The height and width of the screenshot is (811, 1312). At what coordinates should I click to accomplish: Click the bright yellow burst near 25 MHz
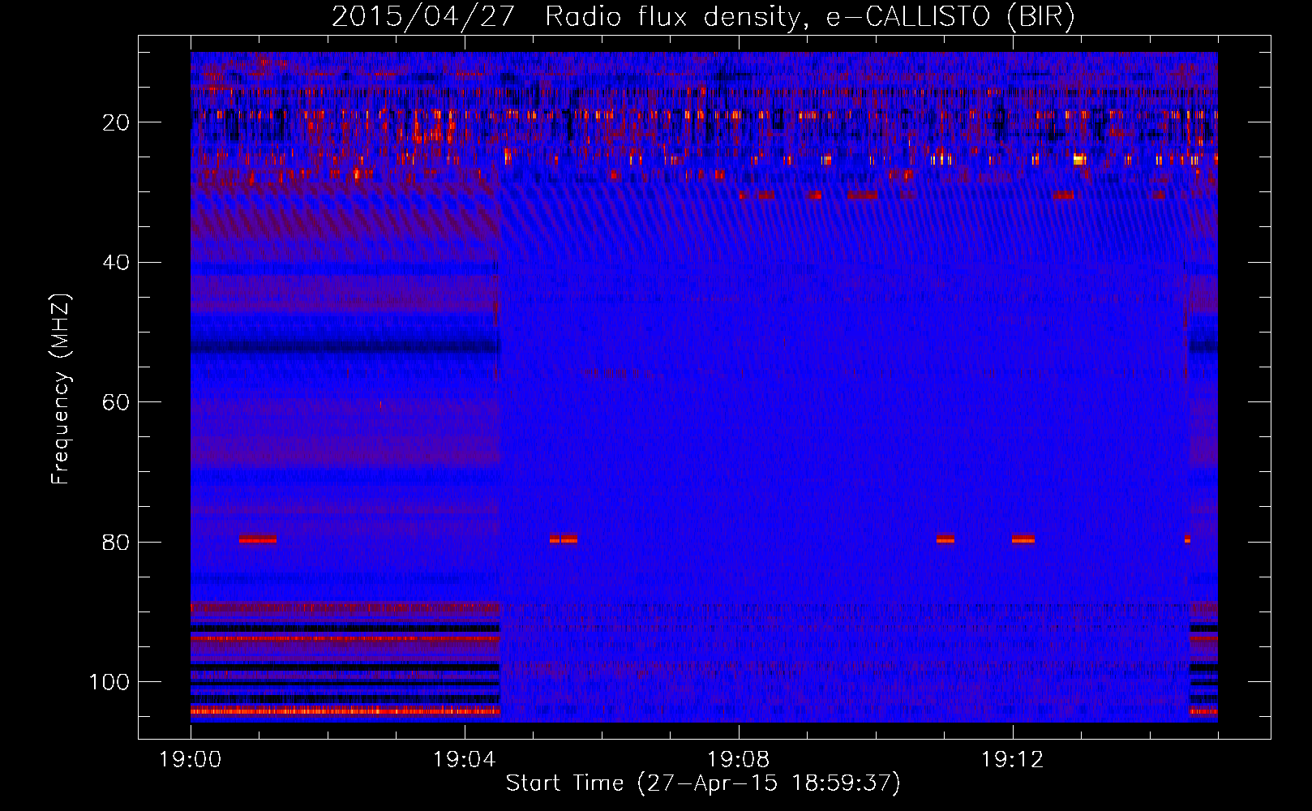pyautogui.click(x=1079, y=159)
